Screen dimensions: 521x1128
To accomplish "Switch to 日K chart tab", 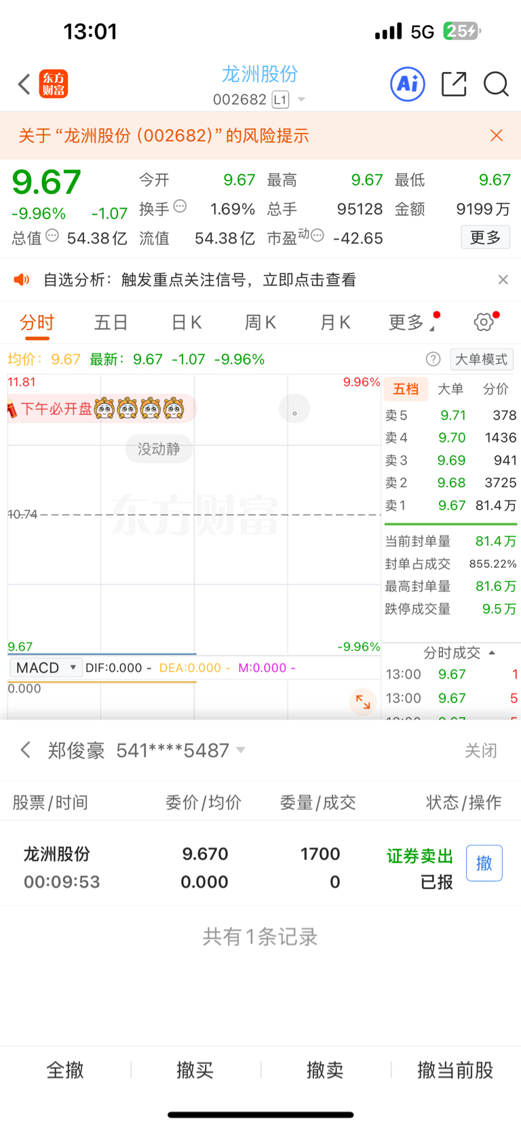I will pyautogui.click(x=186, y=322).
